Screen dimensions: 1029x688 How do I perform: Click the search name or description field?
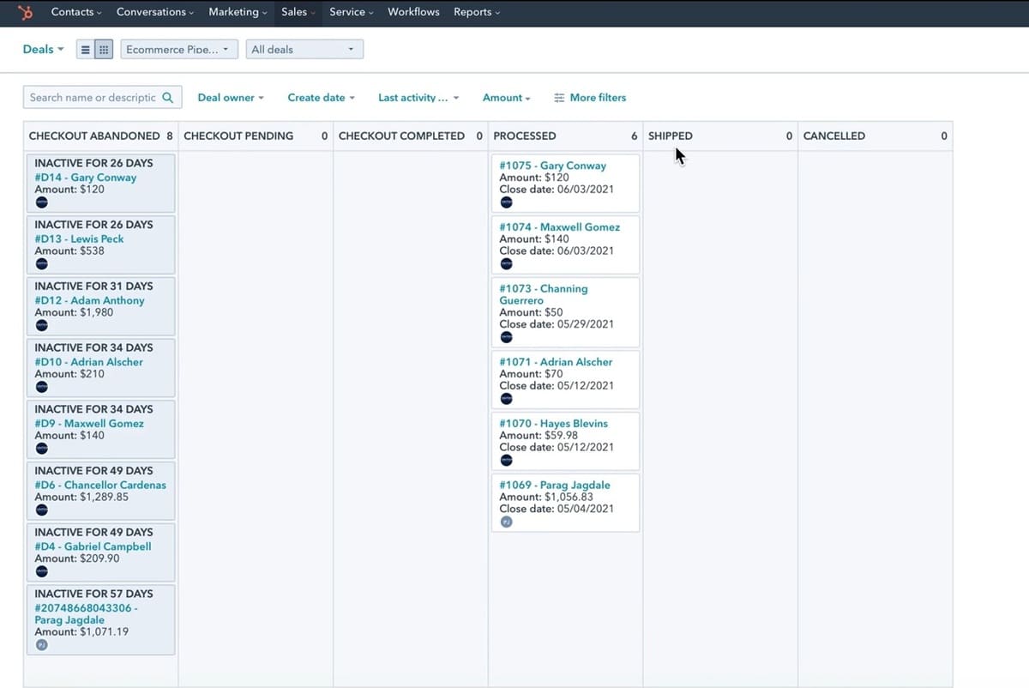[94, 97]
